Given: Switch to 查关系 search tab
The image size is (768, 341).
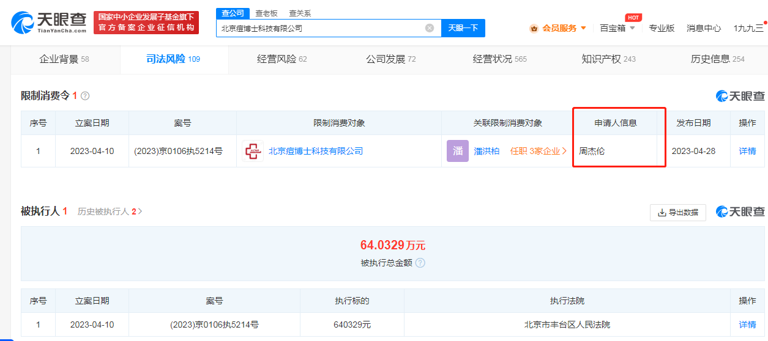Looking at the screenshot, I should 300,13.
